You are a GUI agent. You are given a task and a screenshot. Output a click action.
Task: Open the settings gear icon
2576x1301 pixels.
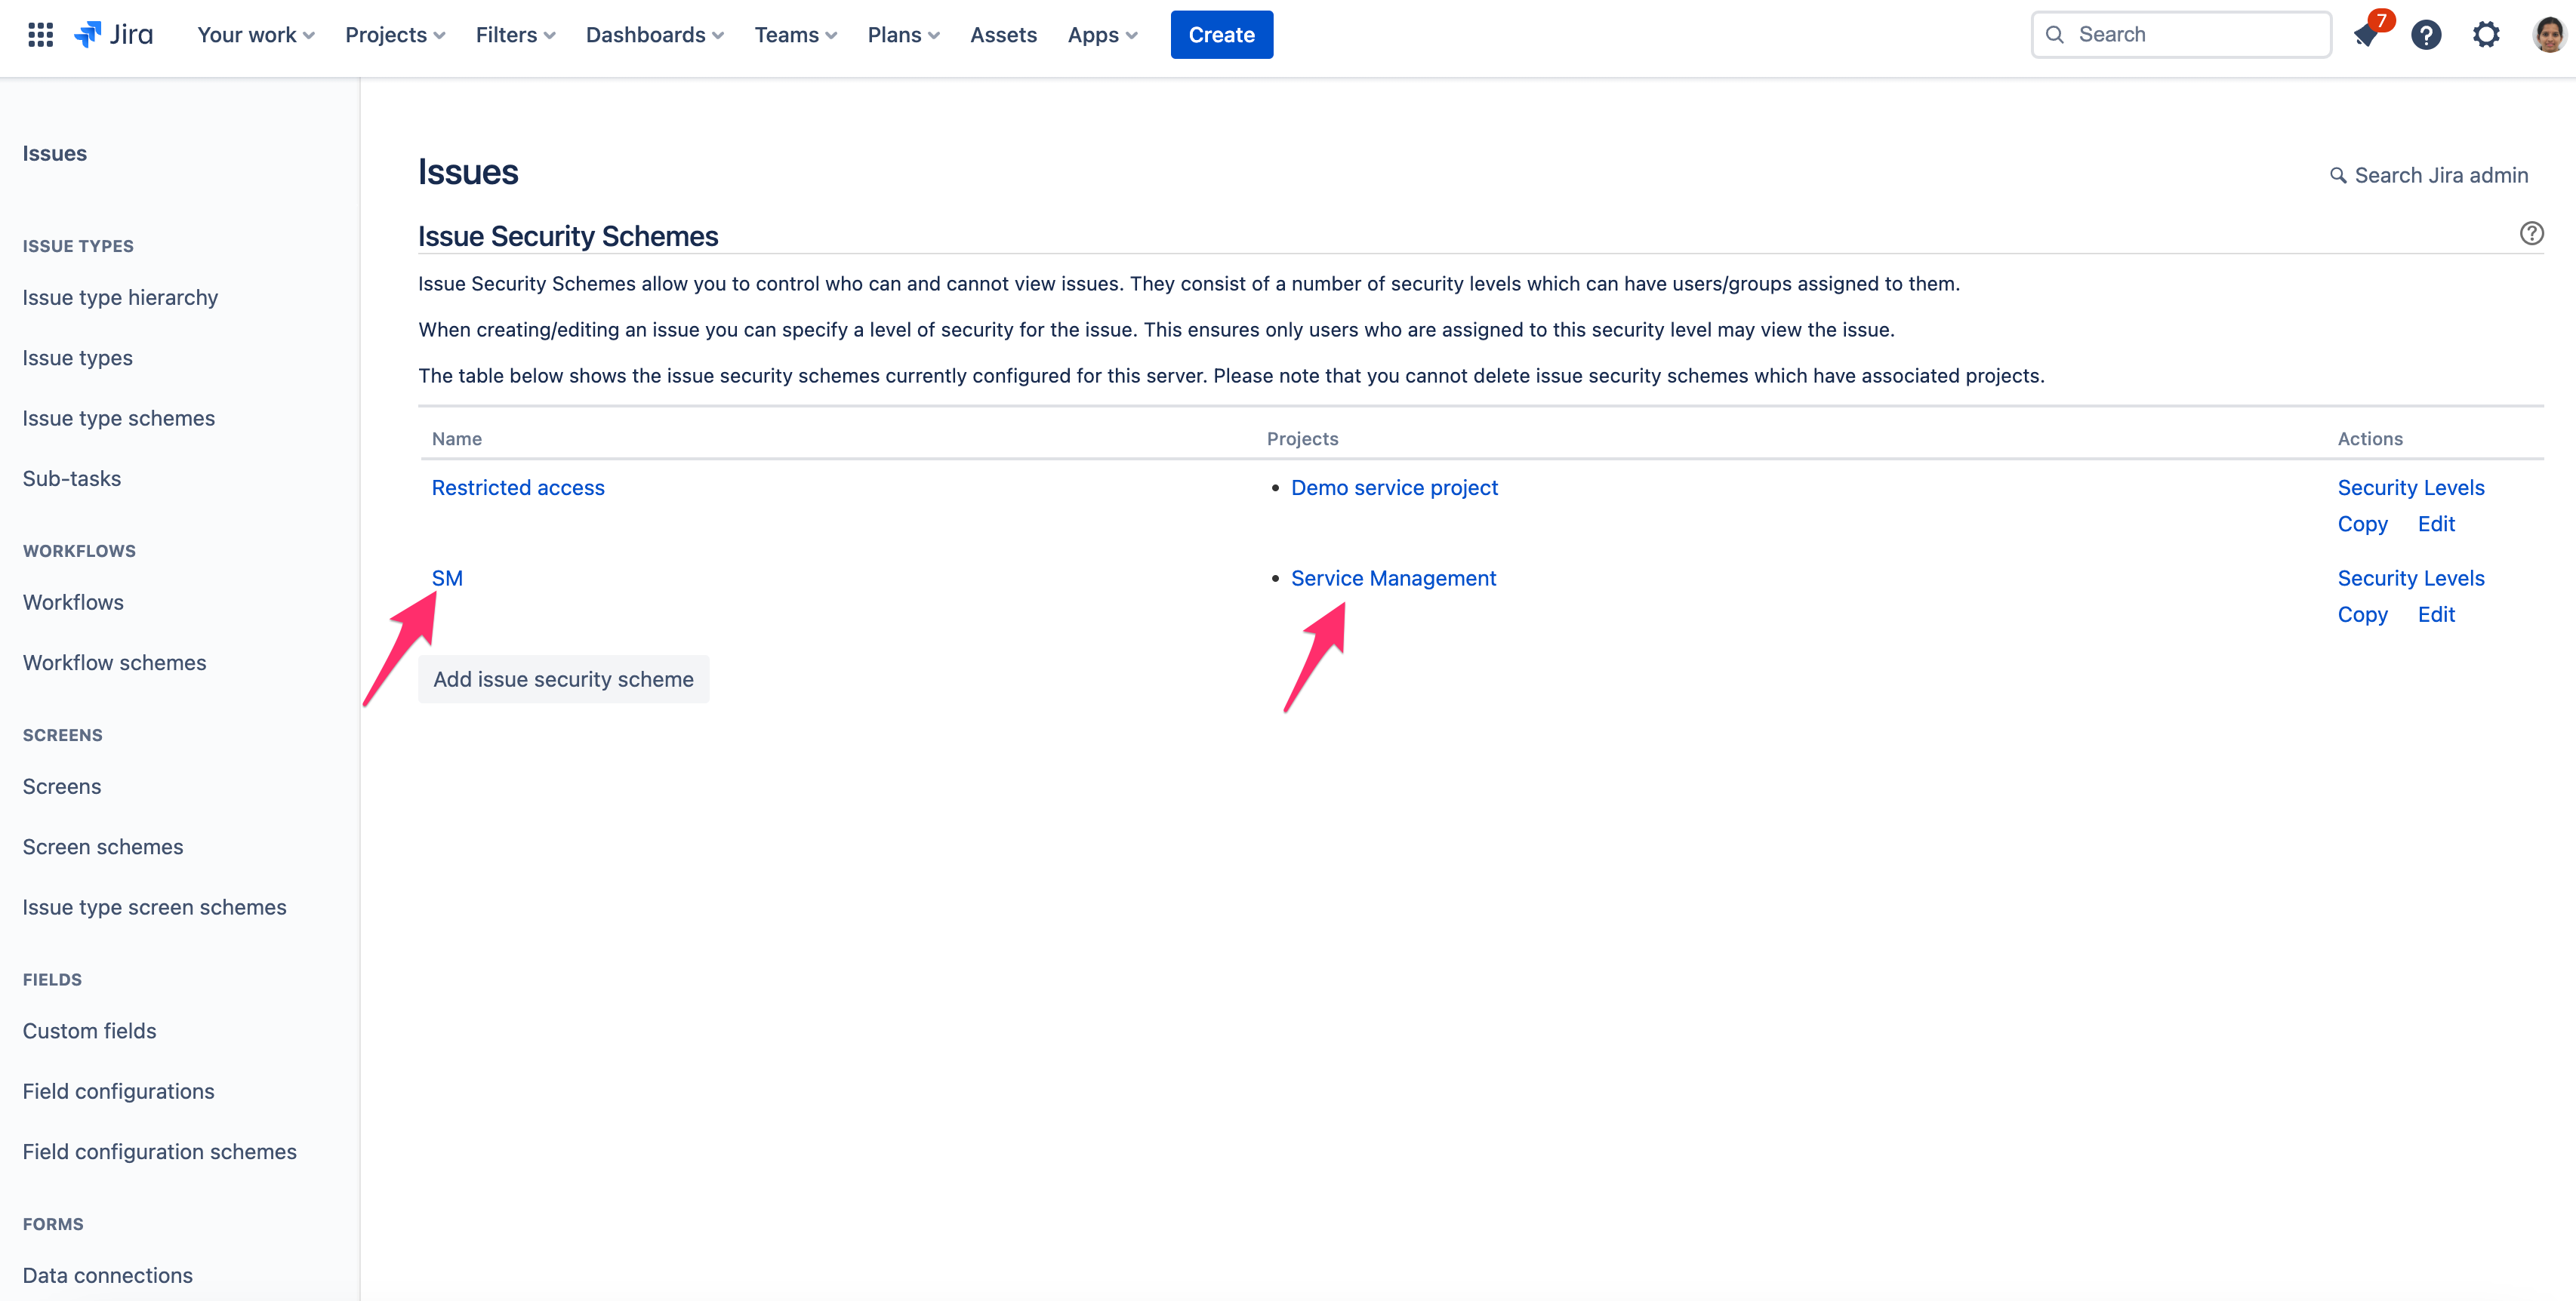point(2486,35)
